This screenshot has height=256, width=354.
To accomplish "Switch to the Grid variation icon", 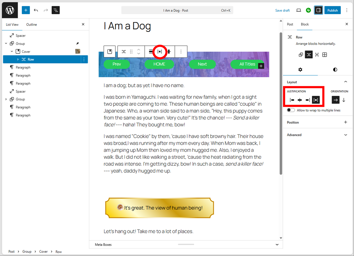I will click(x=325, y=55).
